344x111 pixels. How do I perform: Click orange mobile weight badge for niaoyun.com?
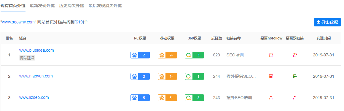click(x=167, y=76)
